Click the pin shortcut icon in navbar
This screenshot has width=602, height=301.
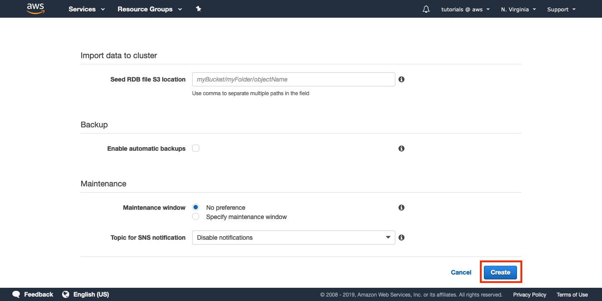click(198, 9)
